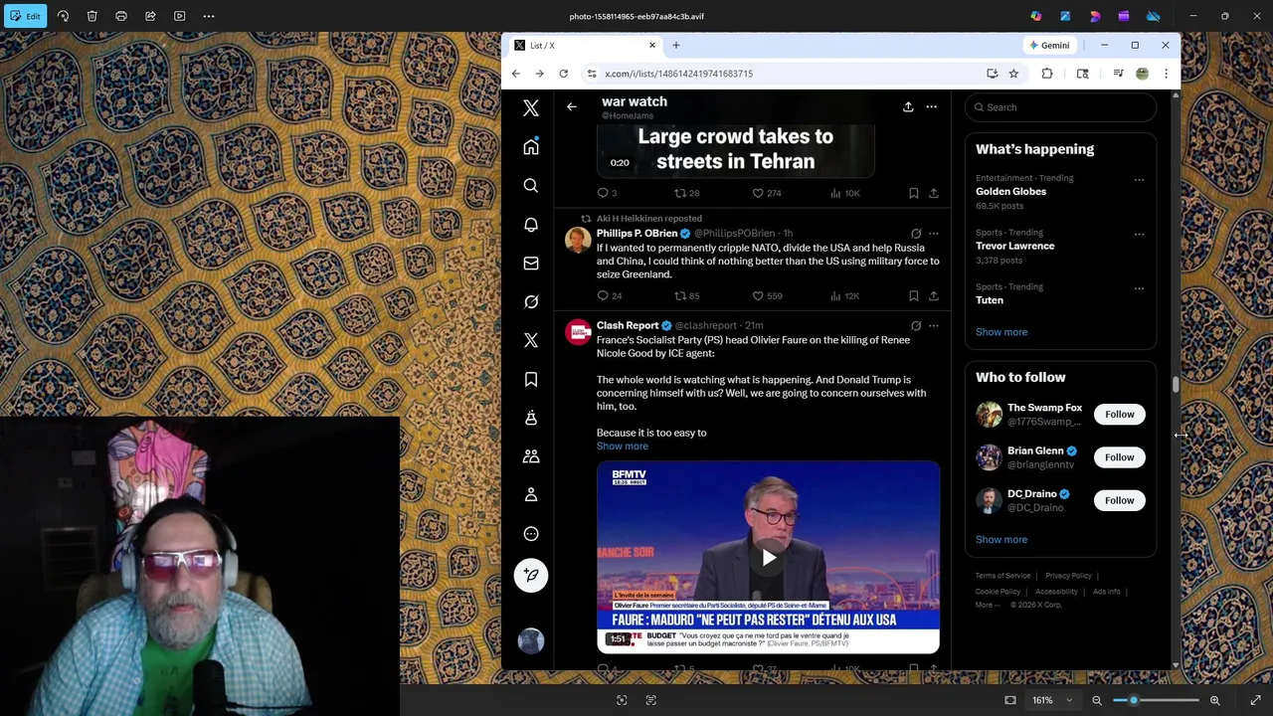Image resolution: width=1273 pixels, height=716 pixels.
Task: Select the List / X browser tab
Action: point(585,45)
